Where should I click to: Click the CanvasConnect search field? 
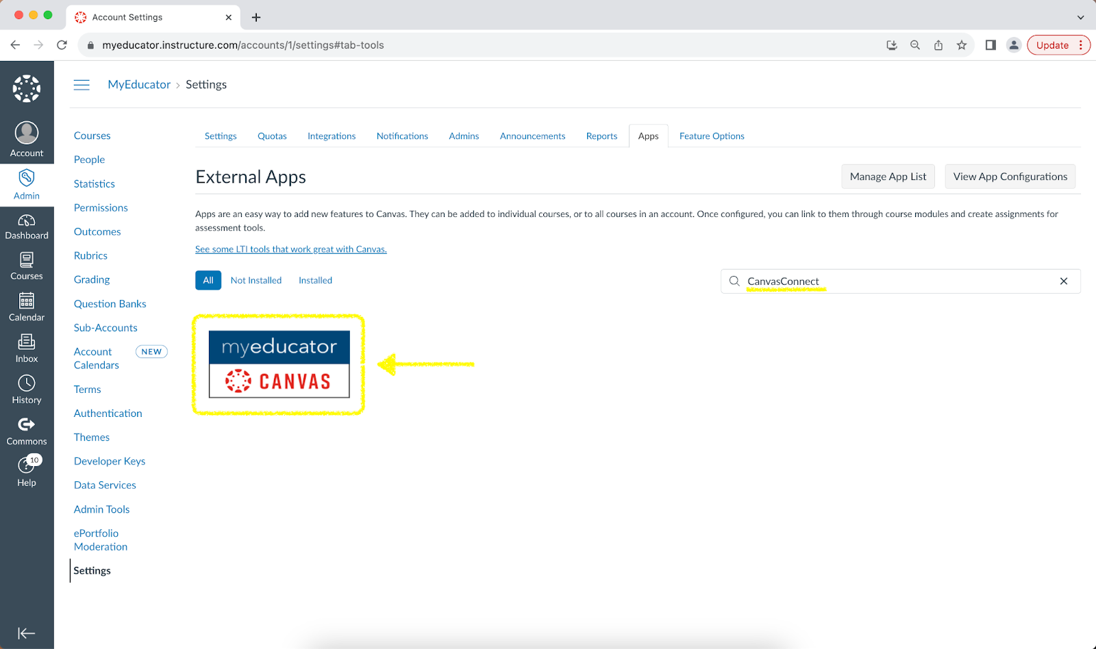tap(901, 281)
